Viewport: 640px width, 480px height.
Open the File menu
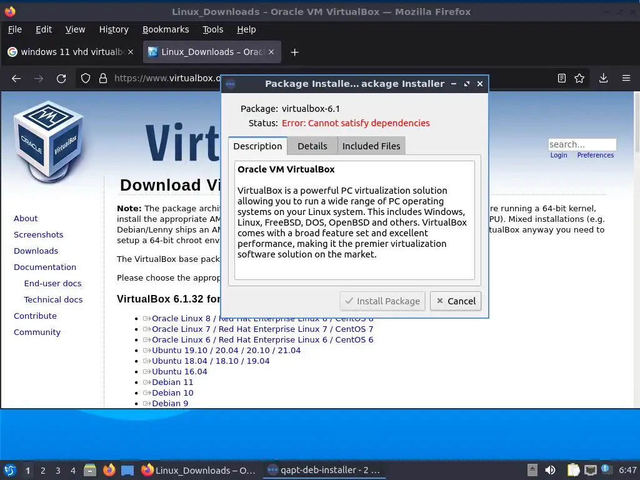15,29
